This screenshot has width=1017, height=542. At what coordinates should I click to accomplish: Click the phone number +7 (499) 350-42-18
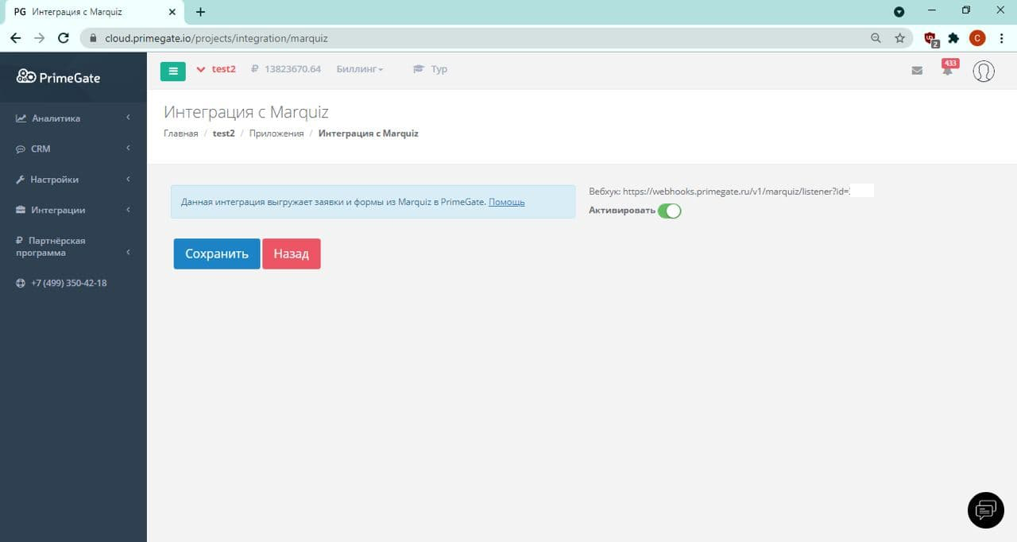click(61, 283)
